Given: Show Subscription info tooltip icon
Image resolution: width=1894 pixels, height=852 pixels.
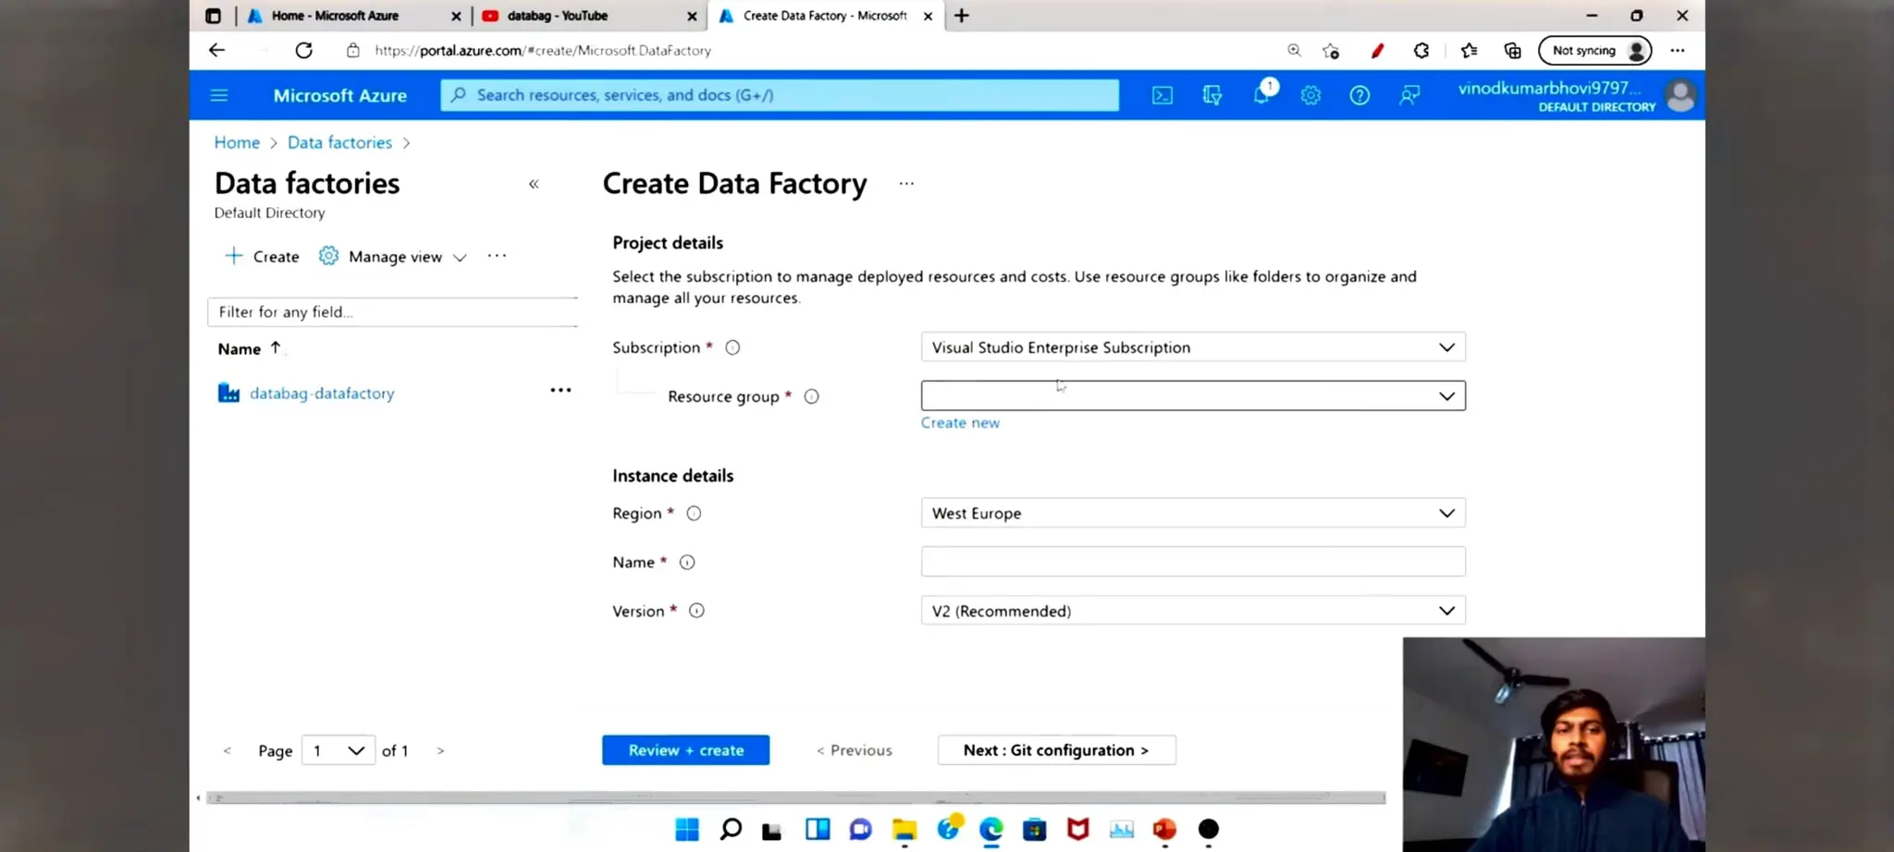Looking at the screenshot, I should tap(732, 347).
